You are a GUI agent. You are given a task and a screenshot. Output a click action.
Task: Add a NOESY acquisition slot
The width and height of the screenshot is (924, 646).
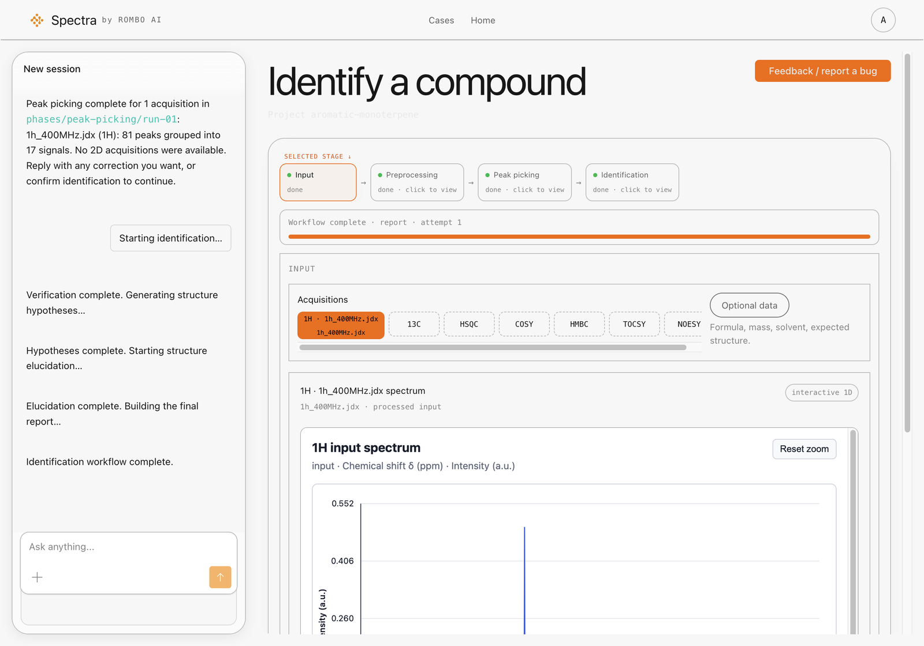click(684, 324)
